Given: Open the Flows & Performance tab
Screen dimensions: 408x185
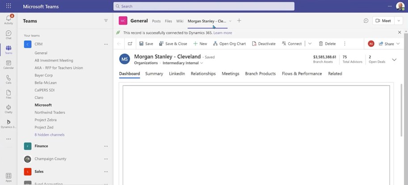Looking at the screenshot, I should pos(302,74).
